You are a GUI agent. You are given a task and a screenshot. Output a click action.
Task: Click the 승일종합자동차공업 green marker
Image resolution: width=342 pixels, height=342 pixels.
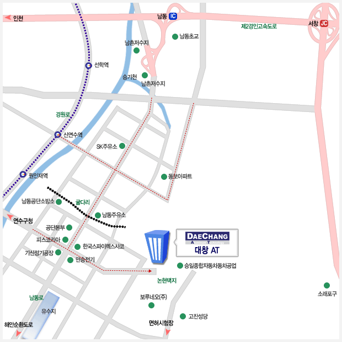(x=180, y=265)
